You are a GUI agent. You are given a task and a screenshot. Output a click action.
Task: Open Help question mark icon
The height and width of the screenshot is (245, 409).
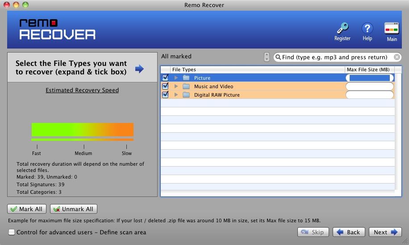[x=367, y=29]
